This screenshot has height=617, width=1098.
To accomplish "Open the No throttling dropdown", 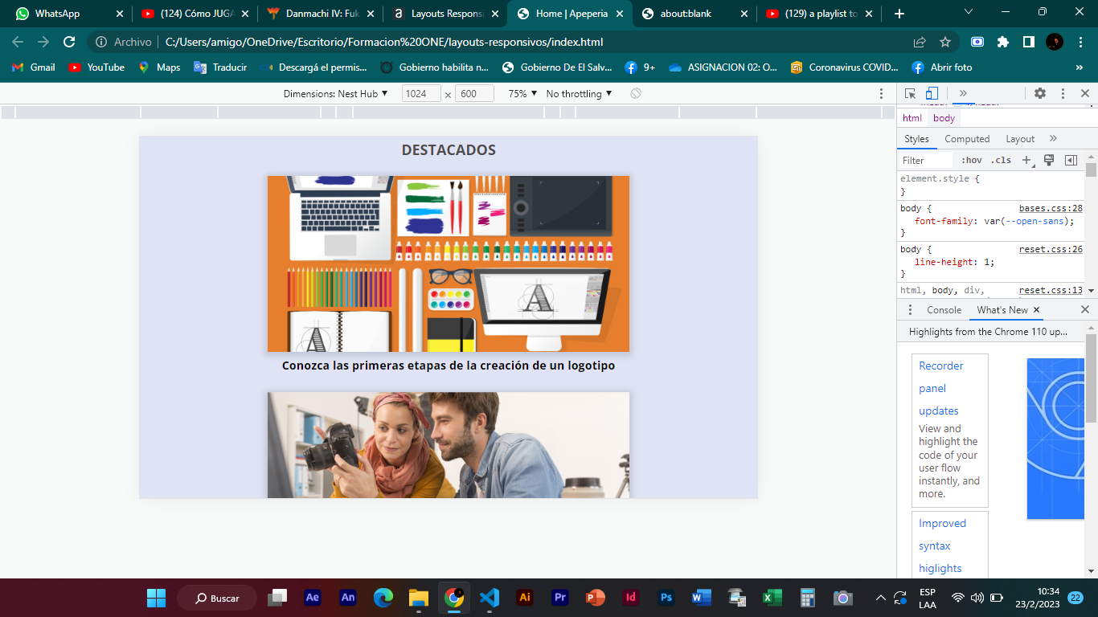I will click(x=579, y=93).
